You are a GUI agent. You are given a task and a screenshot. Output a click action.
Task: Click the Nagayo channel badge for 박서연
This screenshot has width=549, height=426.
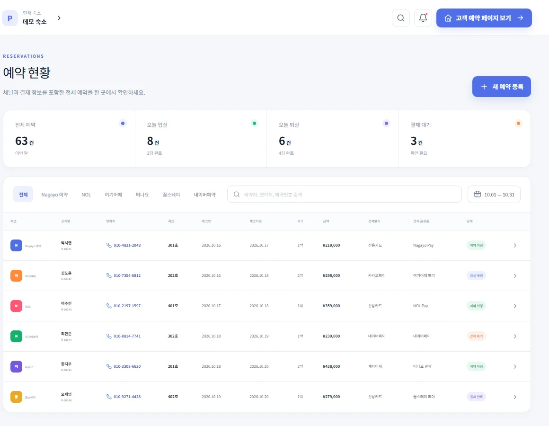[x=16, y=245]
